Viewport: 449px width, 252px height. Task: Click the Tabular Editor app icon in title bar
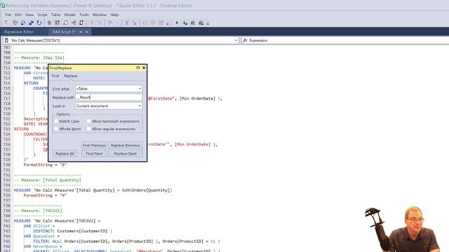[x=3, y=6]
